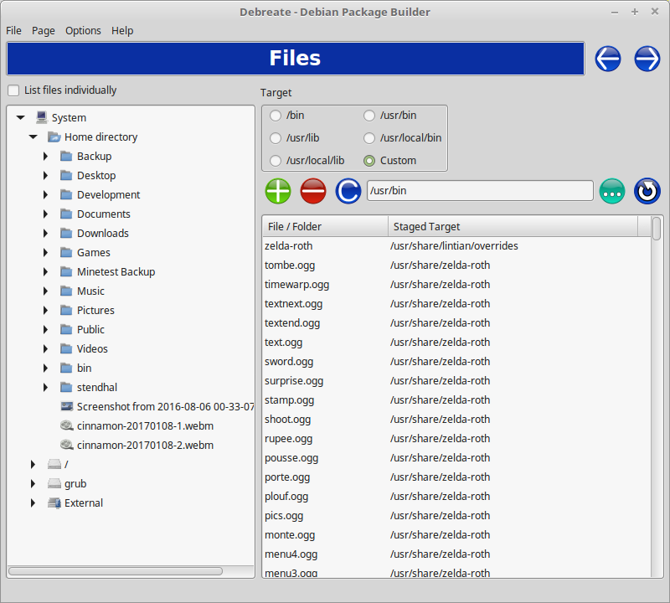Advance to the next page with the forward arrow

647,59
